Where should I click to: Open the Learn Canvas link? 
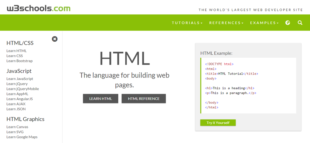(x=17, y=127)
